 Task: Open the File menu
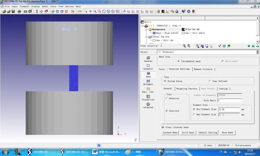[x=7, y=6]
